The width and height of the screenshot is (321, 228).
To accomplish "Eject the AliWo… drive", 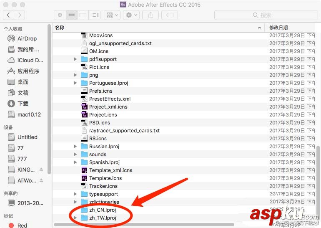I will (41, 180).
